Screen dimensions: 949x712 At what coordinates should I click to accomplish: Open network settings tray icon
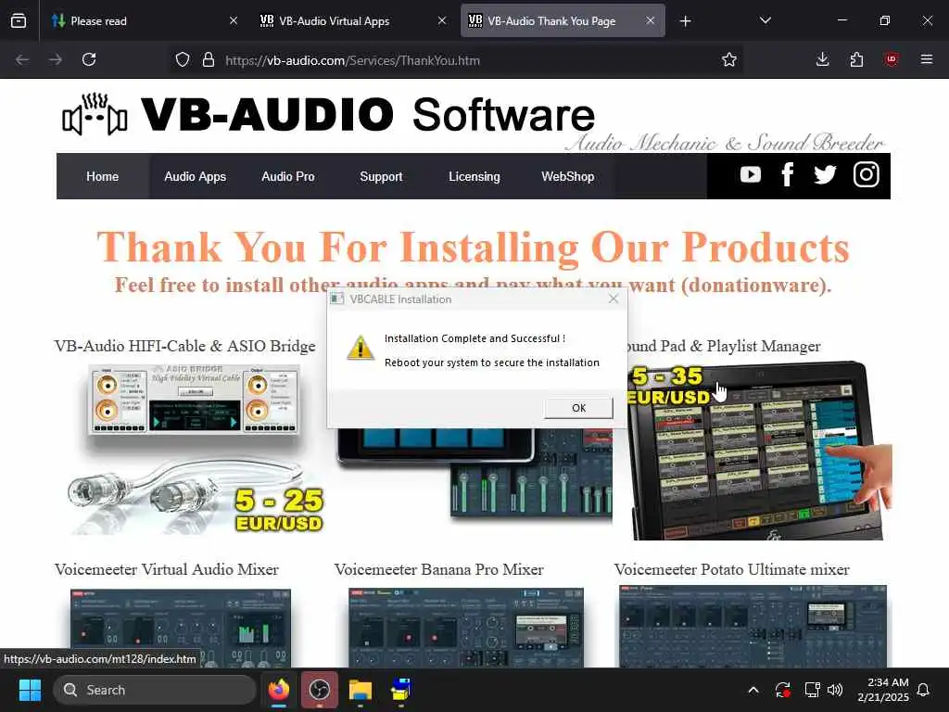[x=812, y=690]
